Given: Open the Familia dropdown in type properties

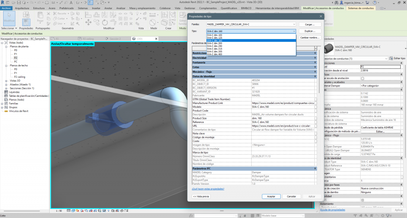Looking at the screenshot, I should (294, 24).
